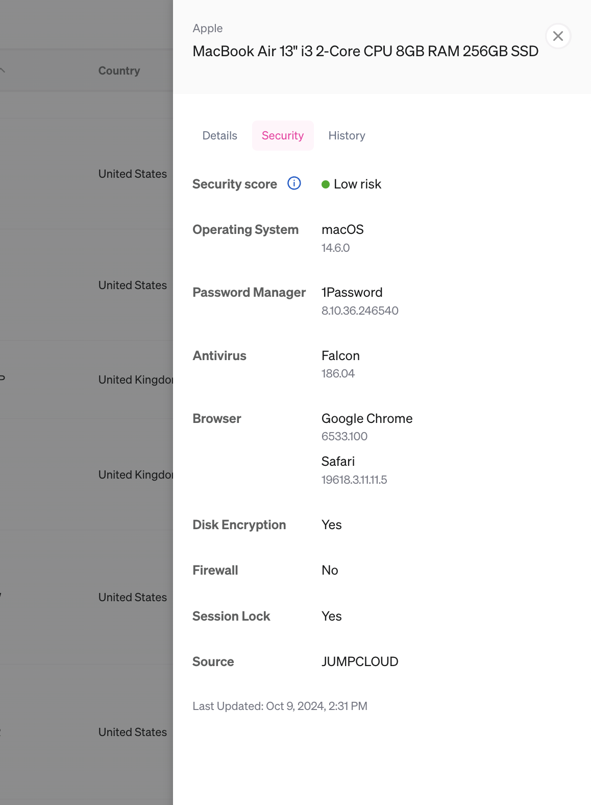Click the Disk Encryption Yes value

pyautogui.click(x=331, y=525)
